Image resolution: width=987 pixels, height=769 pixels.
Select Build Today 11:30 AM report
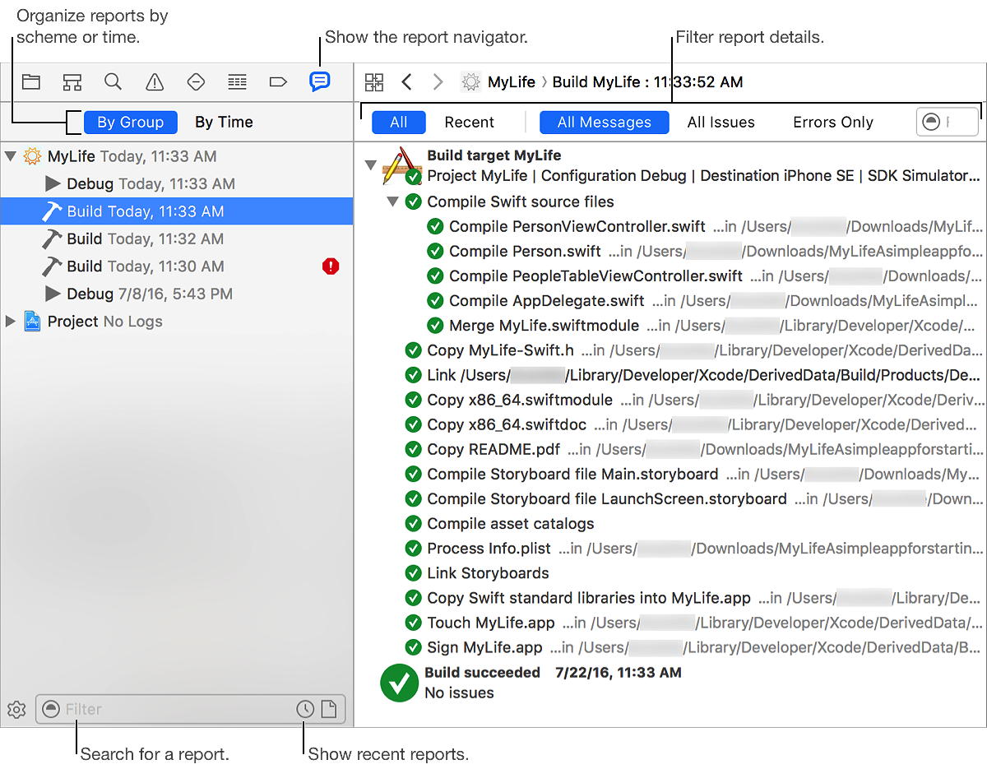pos(176,266)
